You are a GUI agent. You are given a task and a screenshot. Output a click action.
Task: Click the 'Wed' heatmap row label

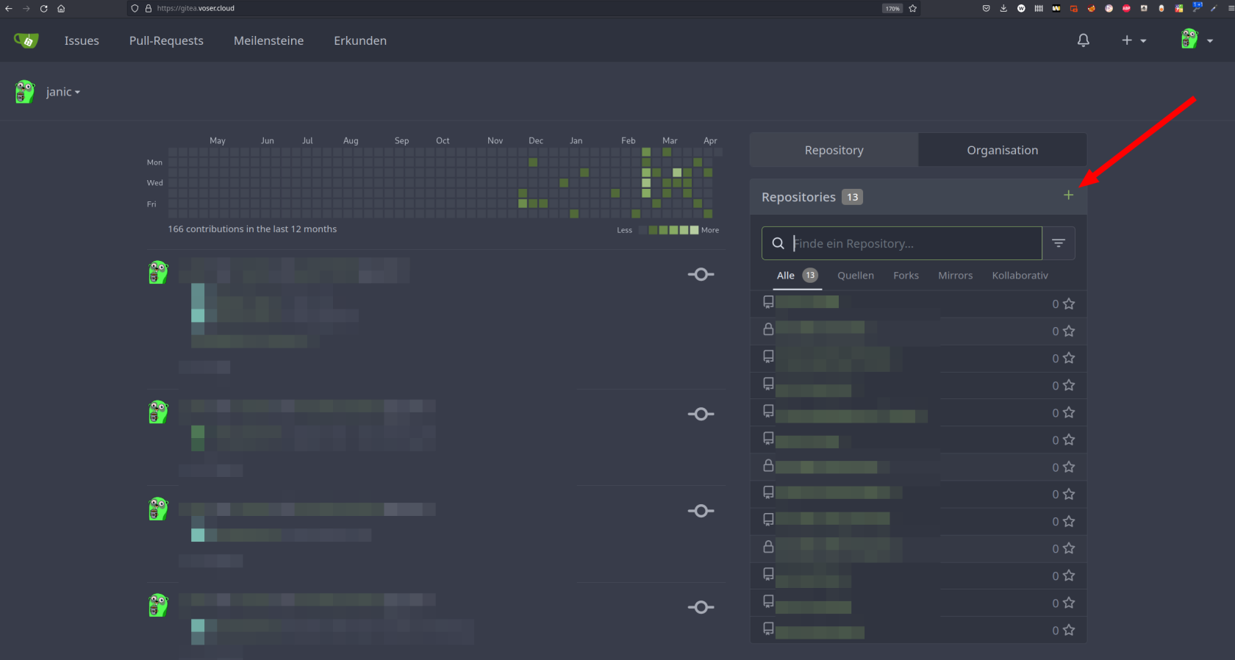(x=155, y=183)
